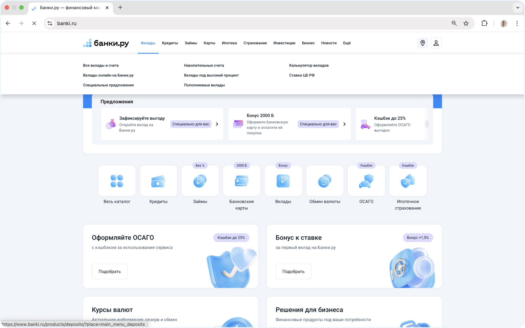Screen dimensions: 525x328
Task: Open the Обмен валюты dollar icon
Action: [325, 181]
